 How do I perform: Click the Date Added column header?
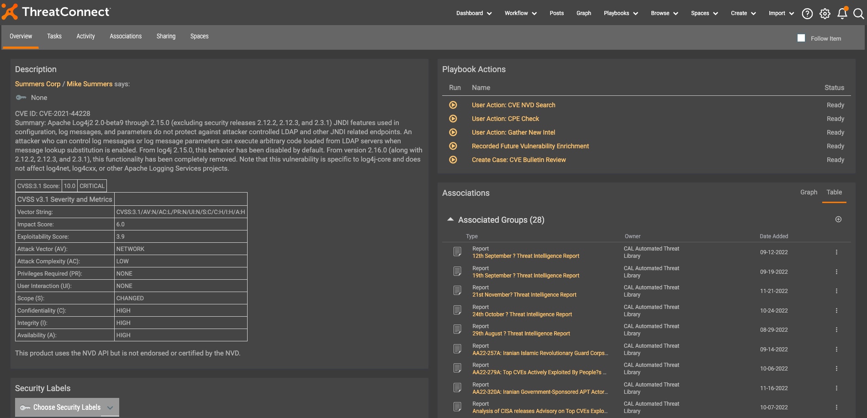(774, 236)
